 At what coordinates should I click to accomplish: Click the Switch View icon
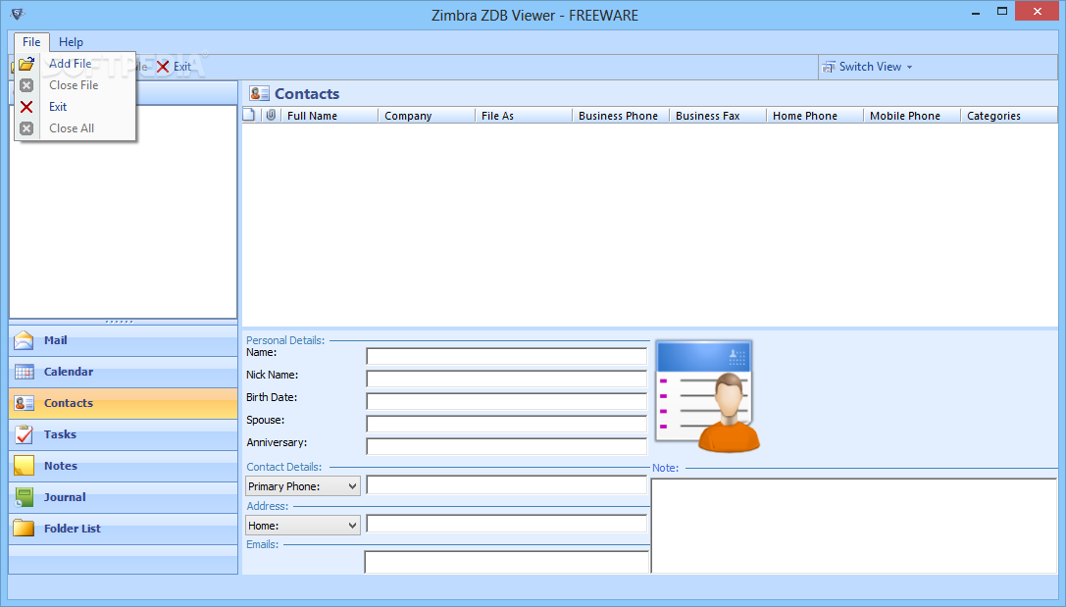pyautogui.click(x=828, y=67)
